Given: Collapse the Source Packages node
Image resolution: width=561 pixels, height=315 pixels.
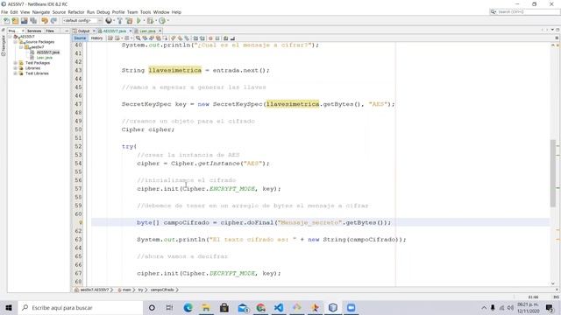Looking at the screenshot, I should pyautogui.click(x=16, y=42).
